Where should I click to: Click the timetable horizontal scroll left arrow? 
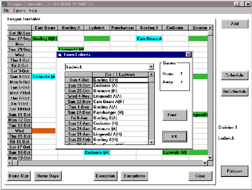[10, 163]
